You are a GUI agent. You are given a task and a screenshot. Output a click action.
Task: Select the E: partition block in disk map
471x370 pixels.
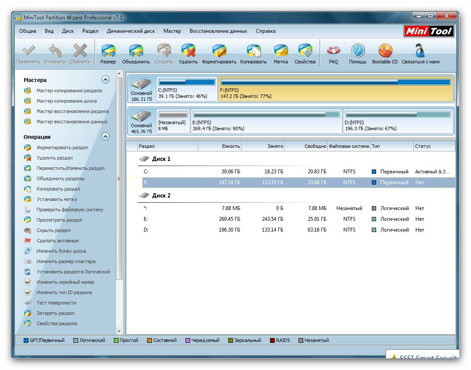(x=266, y=121)
